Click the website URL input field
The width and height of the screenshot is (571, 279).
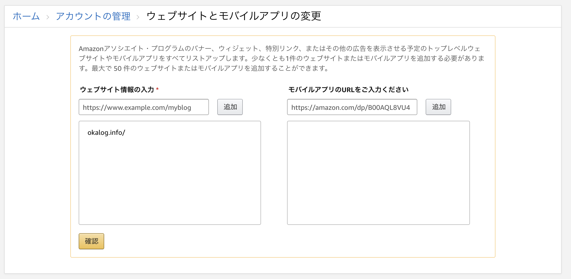pyautogui.click(x=144, y=107)
